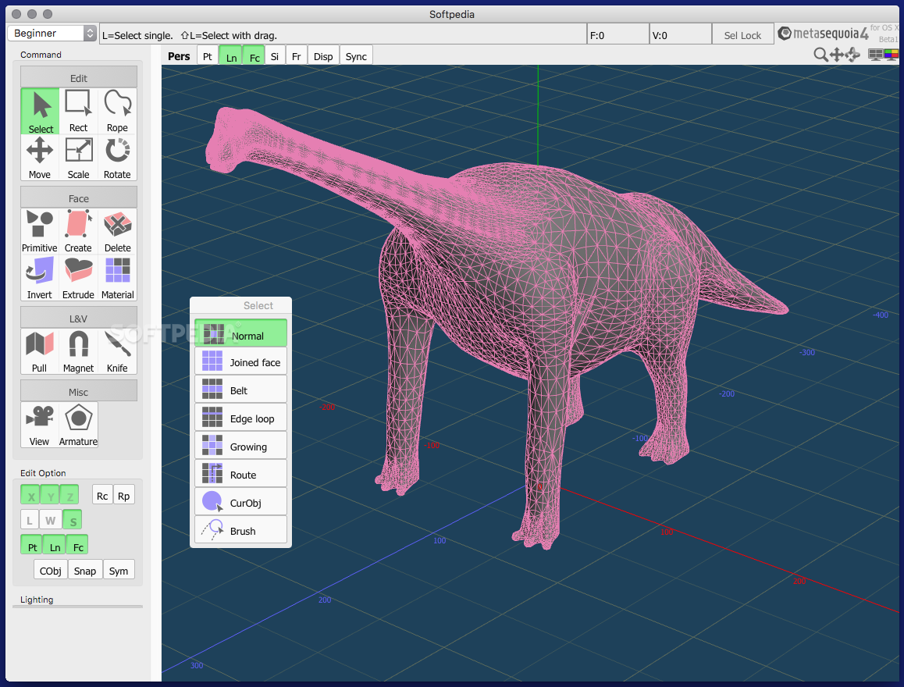
Task: Activate the Rotate tool
Action: [x=117, y=158]
